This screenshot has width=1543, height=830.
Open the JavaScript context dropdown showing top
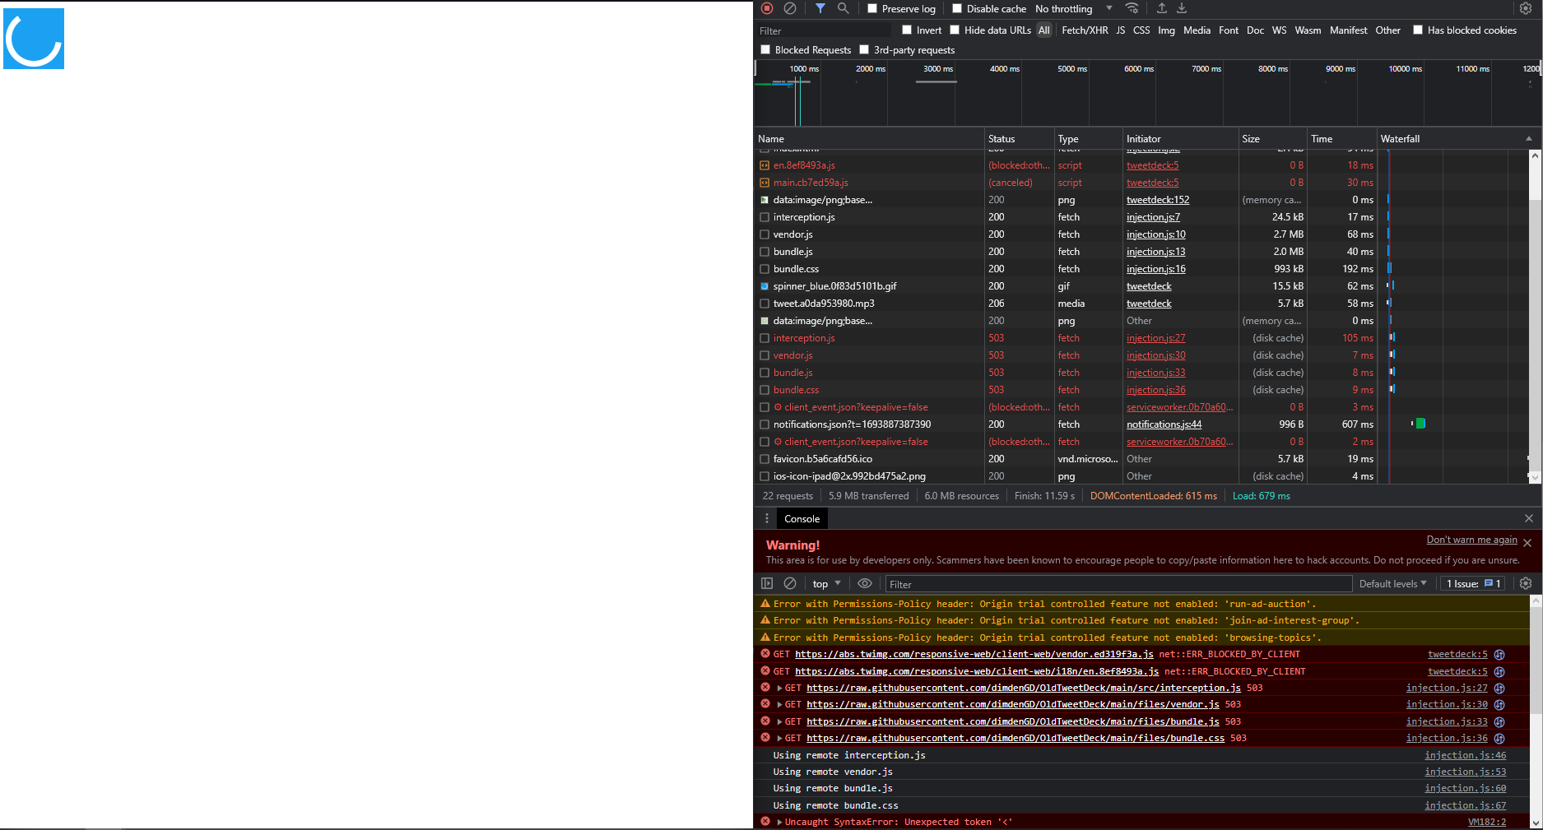pyautogui.click(x=825, y=583)
